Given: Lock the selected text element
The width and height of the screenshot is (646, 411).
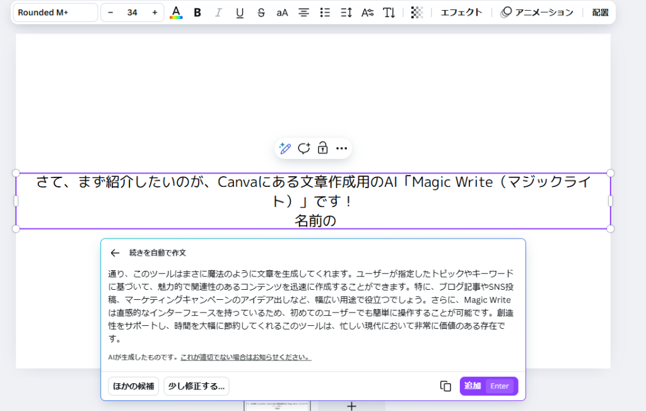Looking at the screenshot, I should point(322,148).
